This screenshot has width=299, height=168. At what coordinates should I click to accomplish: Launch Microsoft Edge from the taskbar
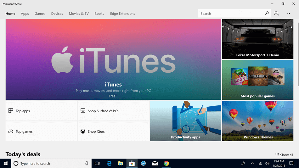109,163
